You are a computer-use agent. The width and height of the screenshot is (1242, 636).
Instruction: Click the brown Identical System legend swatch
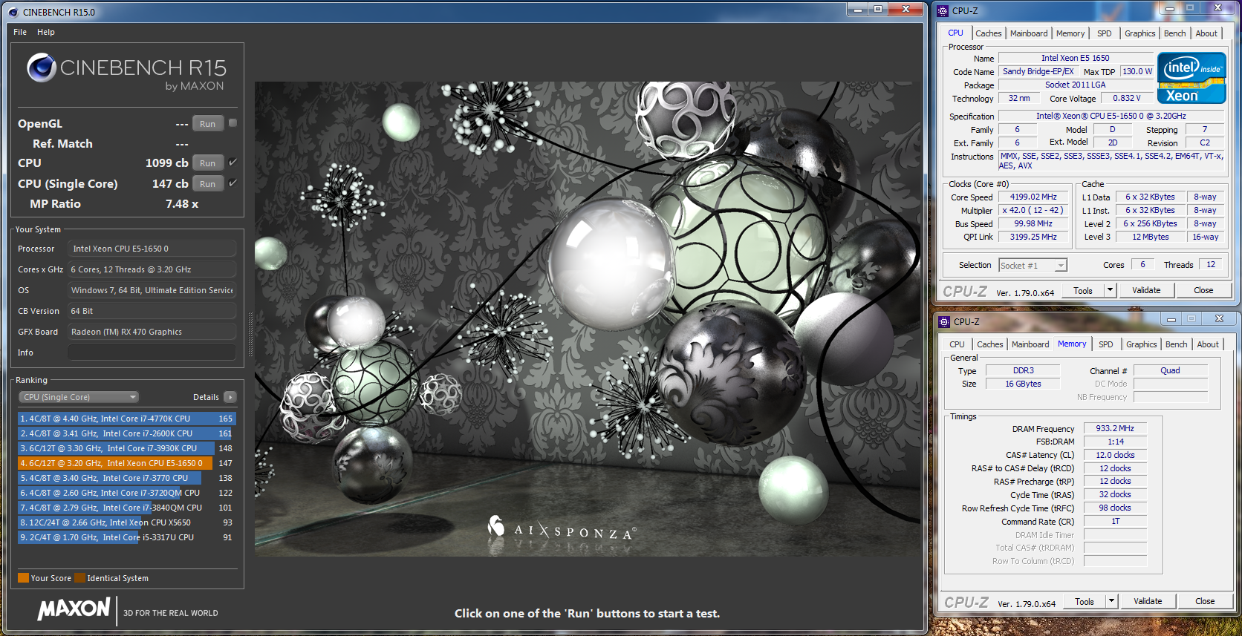click(79, 578)
